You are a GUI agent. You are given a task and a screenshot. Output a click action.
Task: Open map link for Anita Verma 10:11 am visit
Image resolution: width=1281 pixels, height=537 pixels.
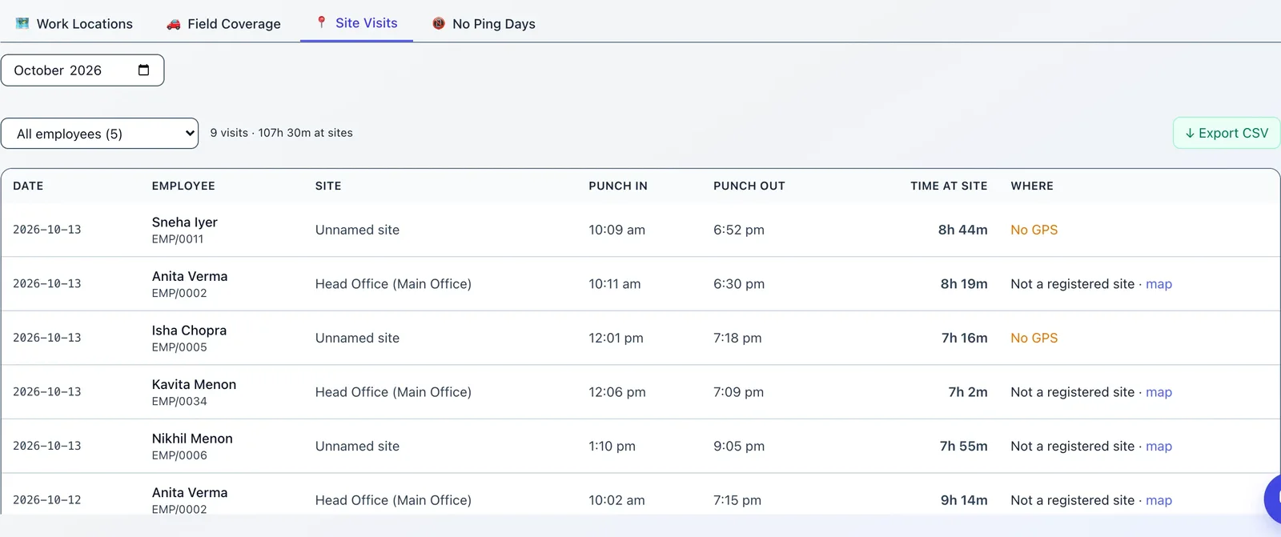(1159, 284)
